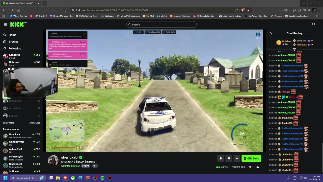Open sherickab channel avatar
The width and height of the screenshot is (323, 182).
(53, 161)
